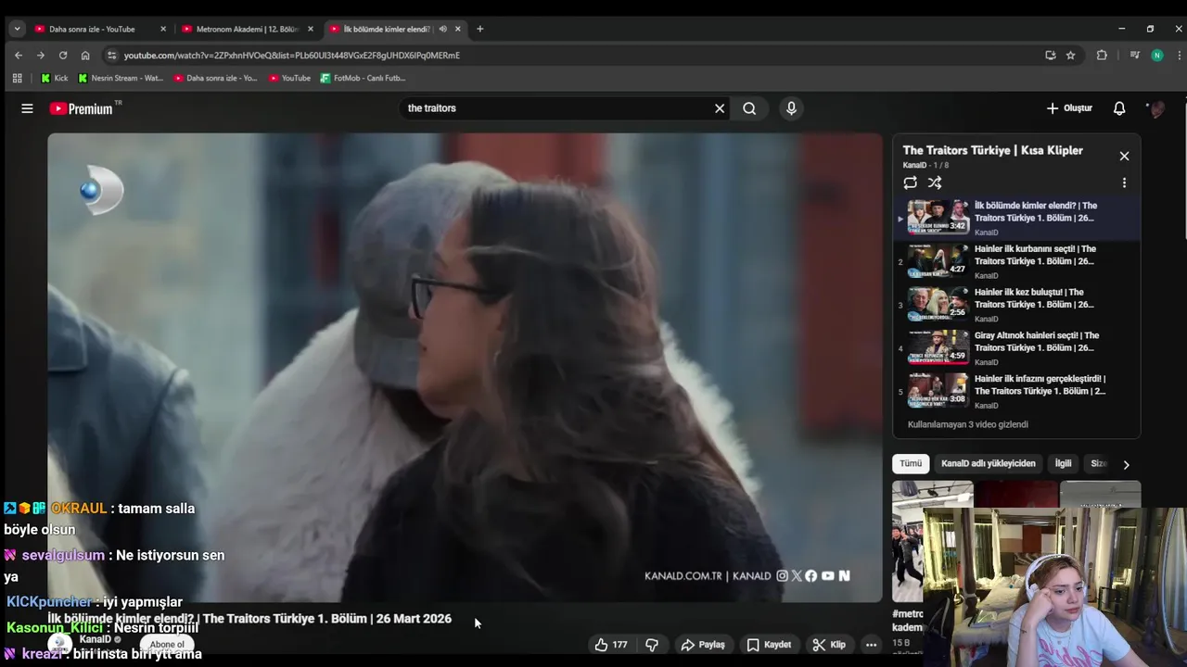Image resolution: width=1187 pixels, height=667 pixels.
Task: Dislike the video with thumbs down
Action: pos(652,645)
